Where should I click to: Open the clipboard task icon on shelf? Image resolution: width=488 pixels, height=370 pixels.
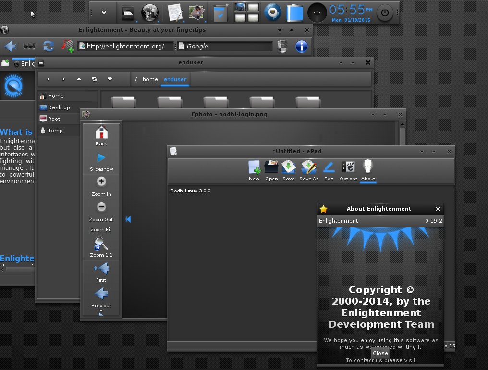coord(220,13)
